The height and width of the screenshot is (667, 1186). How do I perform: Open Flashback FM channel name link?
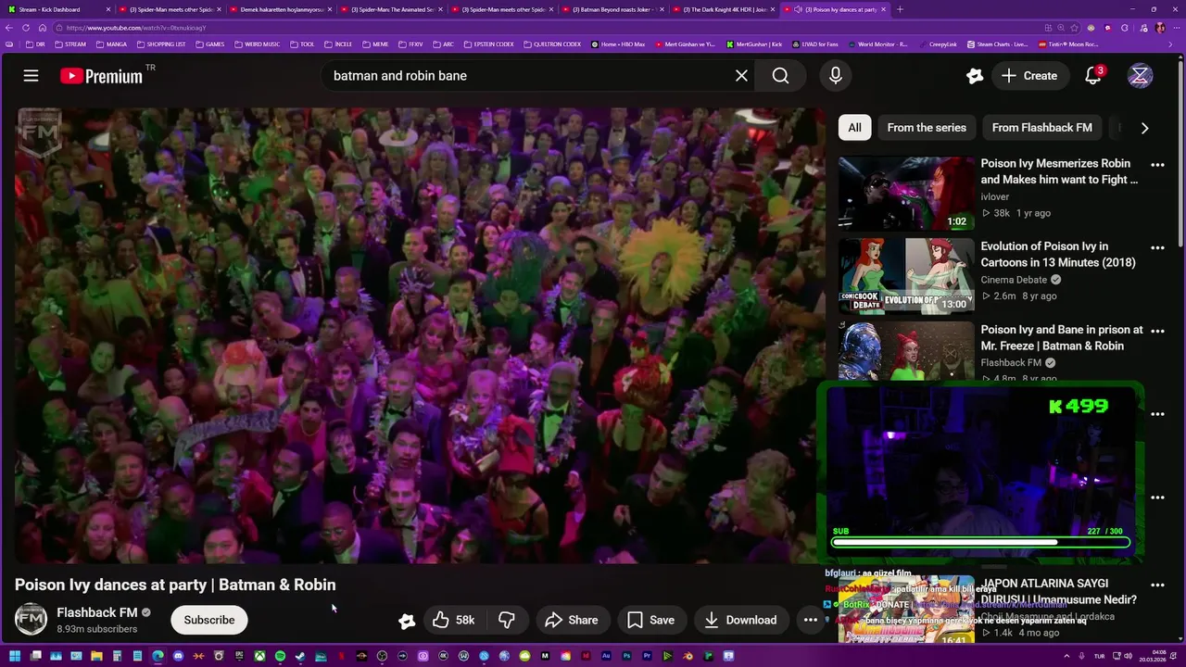(x=96, y=612)
